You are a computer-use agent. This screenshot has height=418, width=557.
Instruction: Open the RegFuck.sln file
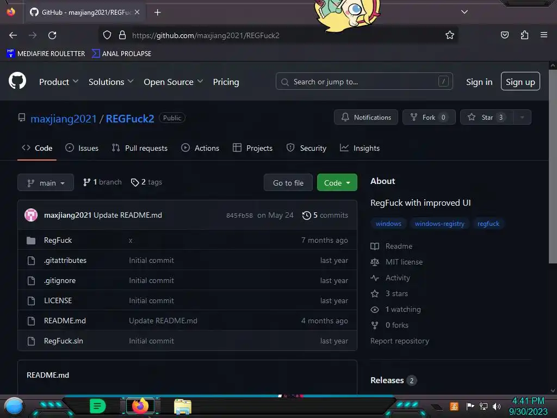[63, 341]
